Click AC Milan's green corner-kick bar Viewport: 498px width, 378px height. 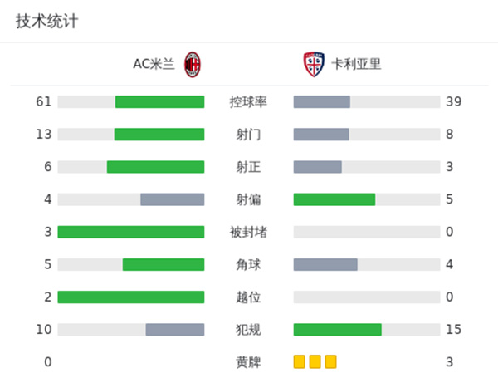coord(164,264)
